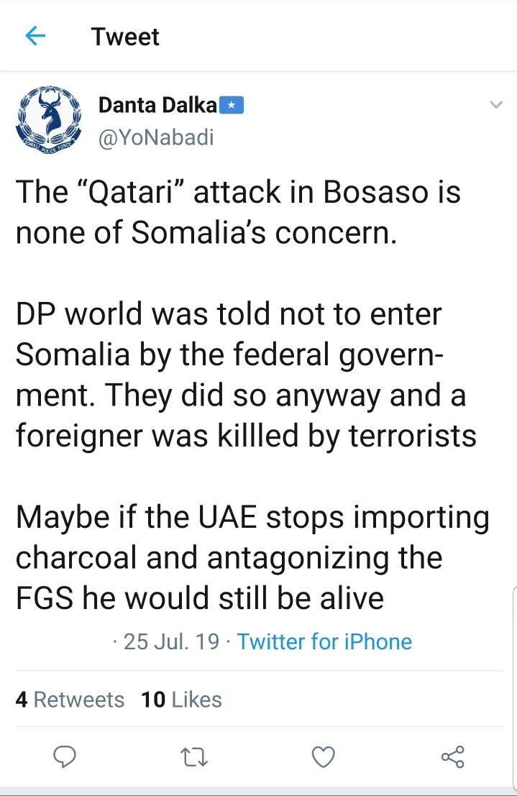
Task: Tap the Tweet header title
Action: tap(125, 37)
